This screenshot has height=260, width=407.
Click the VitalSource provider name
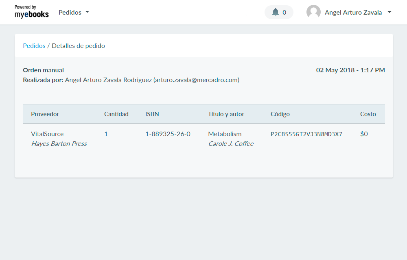click(x=47, y=134)
